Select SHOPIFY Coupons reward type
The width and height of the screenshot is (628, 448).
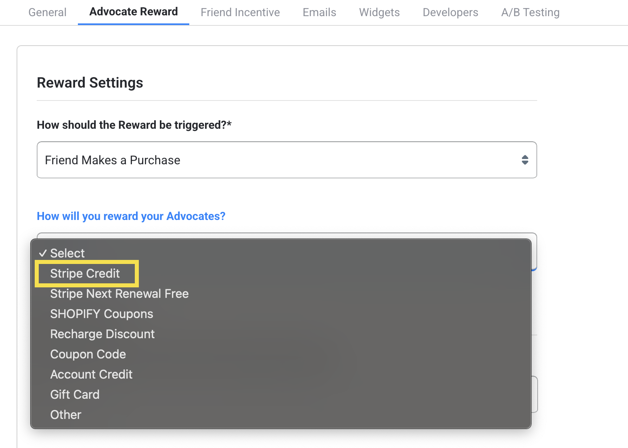click(281, 314)
